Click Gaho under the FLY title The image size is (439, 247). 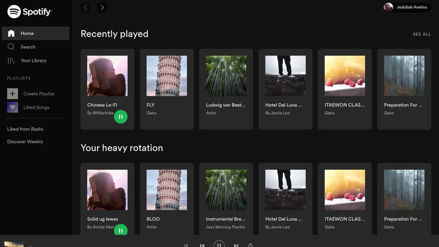click(152, 113)
